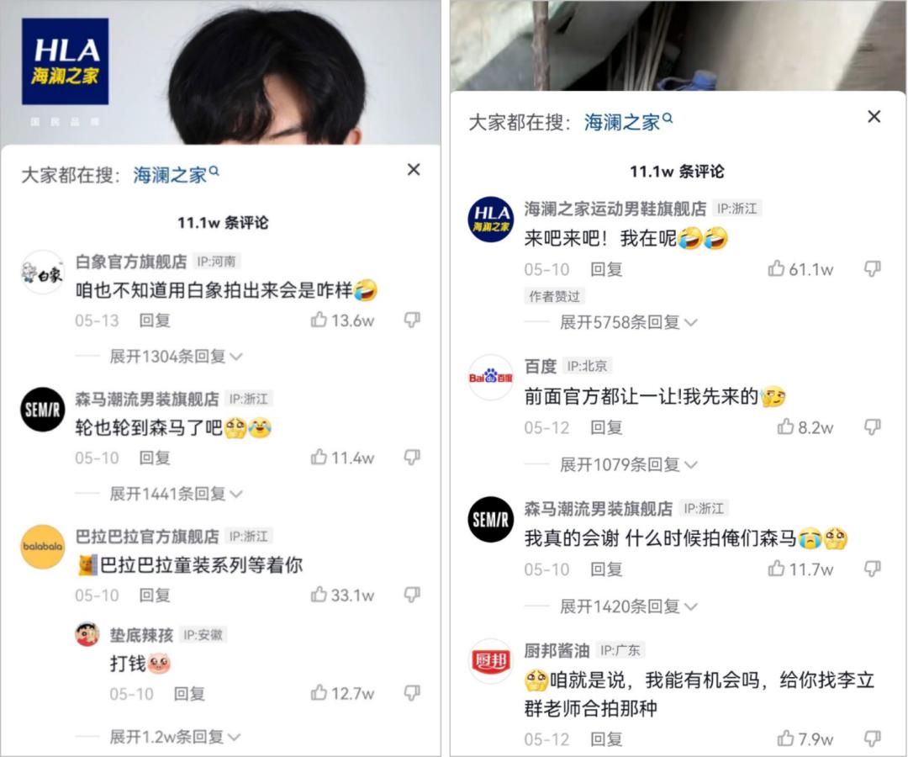Dislike the 百度 comment
This screenshot has height=757, width=908.
[872, 427]
